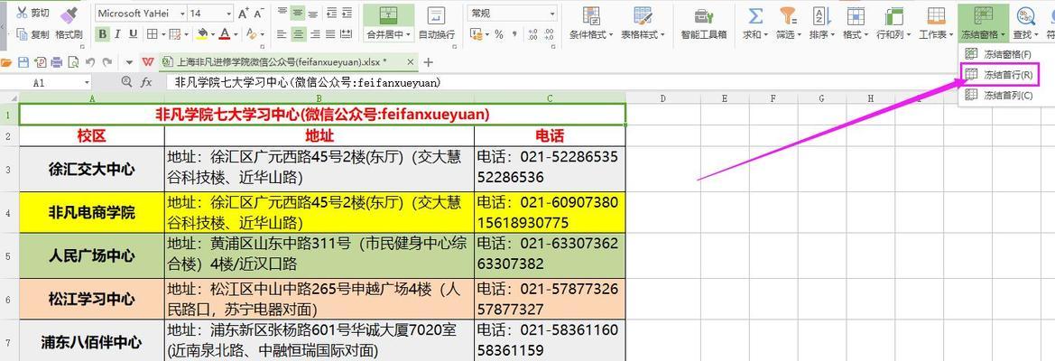This screenshot has height=361, width=1055.
Task: Toggle Italic formatting
Action: 118,33
